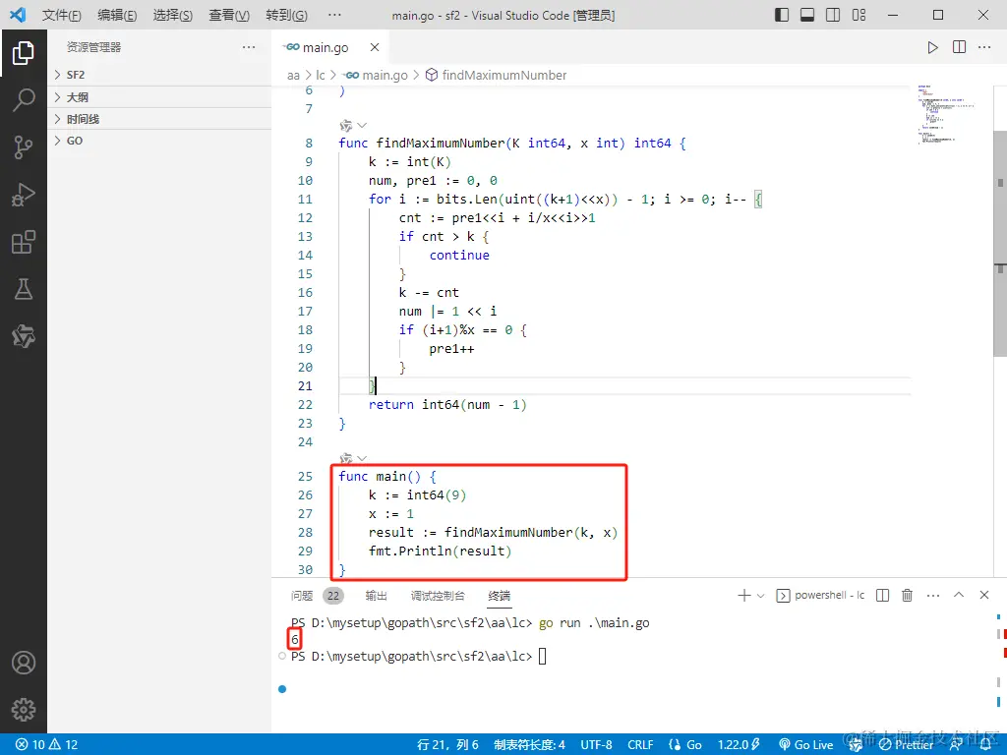Switch to the 终端 terminal tab
1007x755 pixels.
(x=499, y=596)
